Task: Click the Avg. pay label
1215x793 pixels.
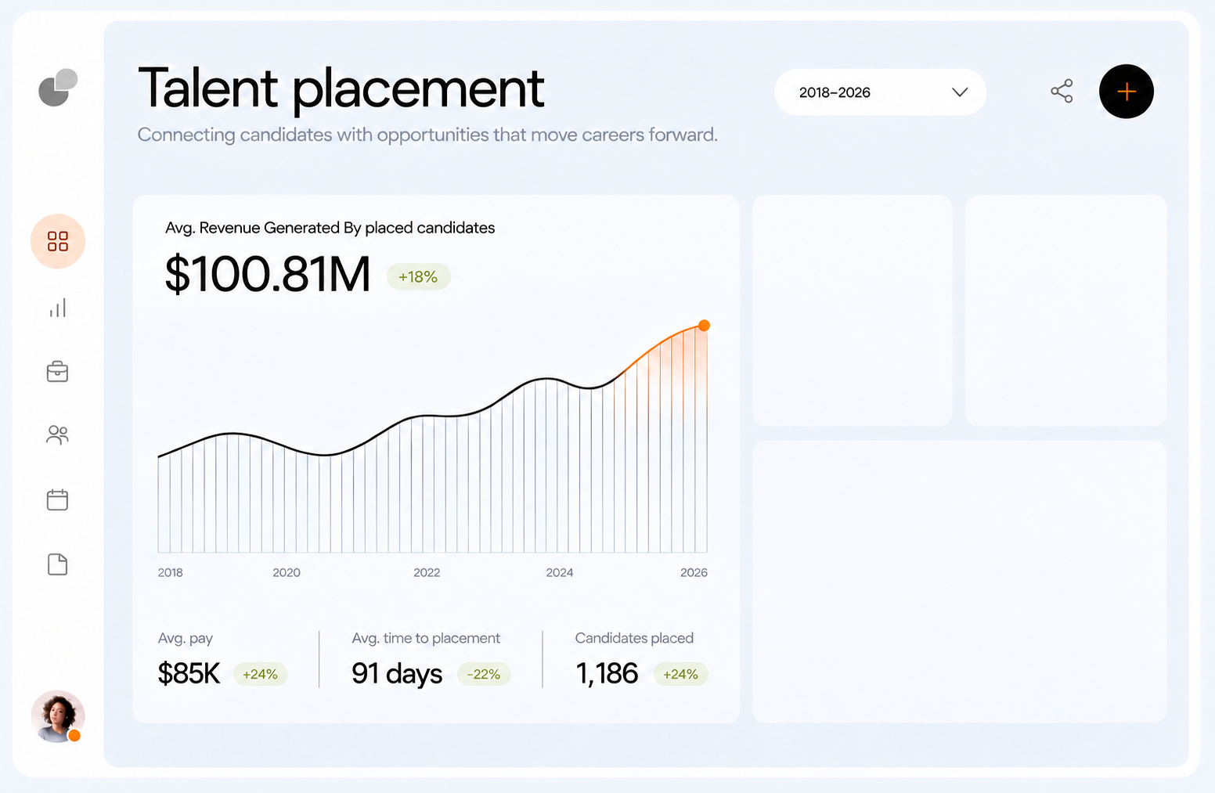Action: coord(186,638)
